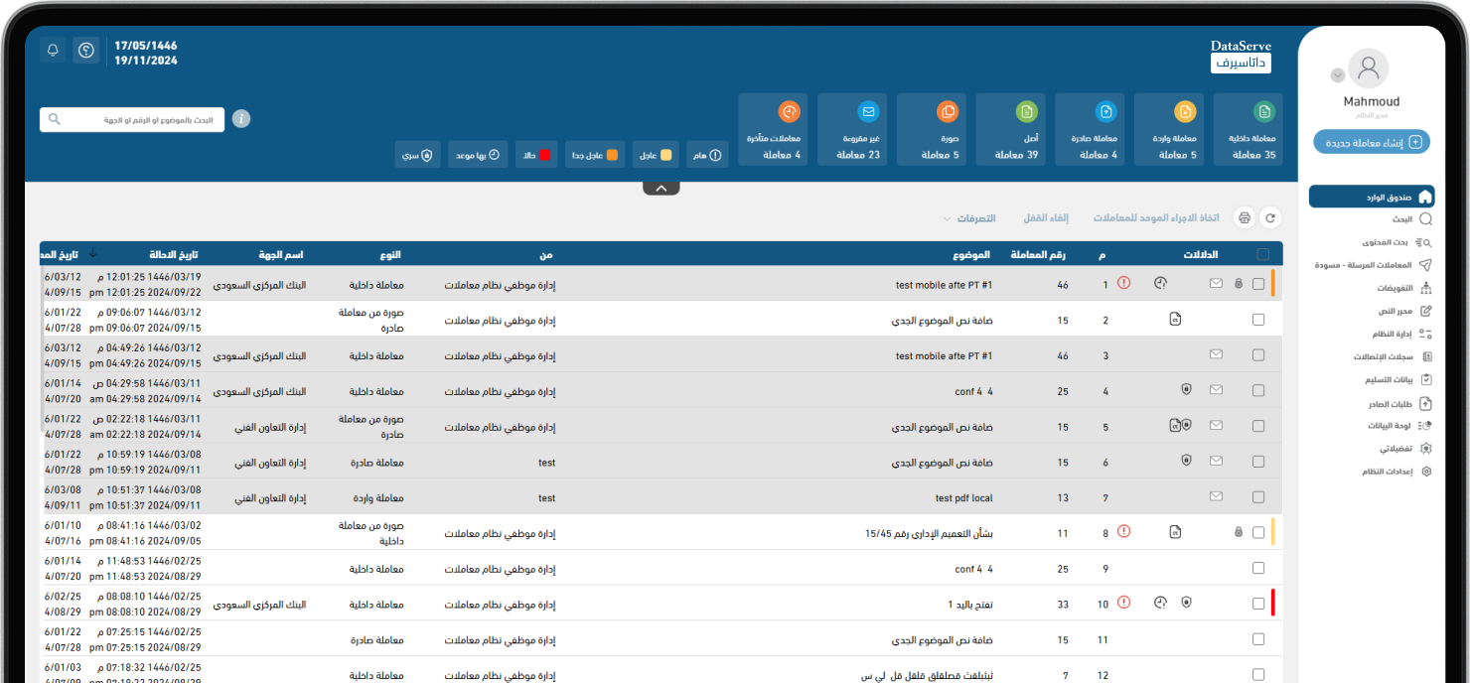Screen dimensions: 1470x683
Task: Click the info icon beside the search box
Action: pos(241,119)
